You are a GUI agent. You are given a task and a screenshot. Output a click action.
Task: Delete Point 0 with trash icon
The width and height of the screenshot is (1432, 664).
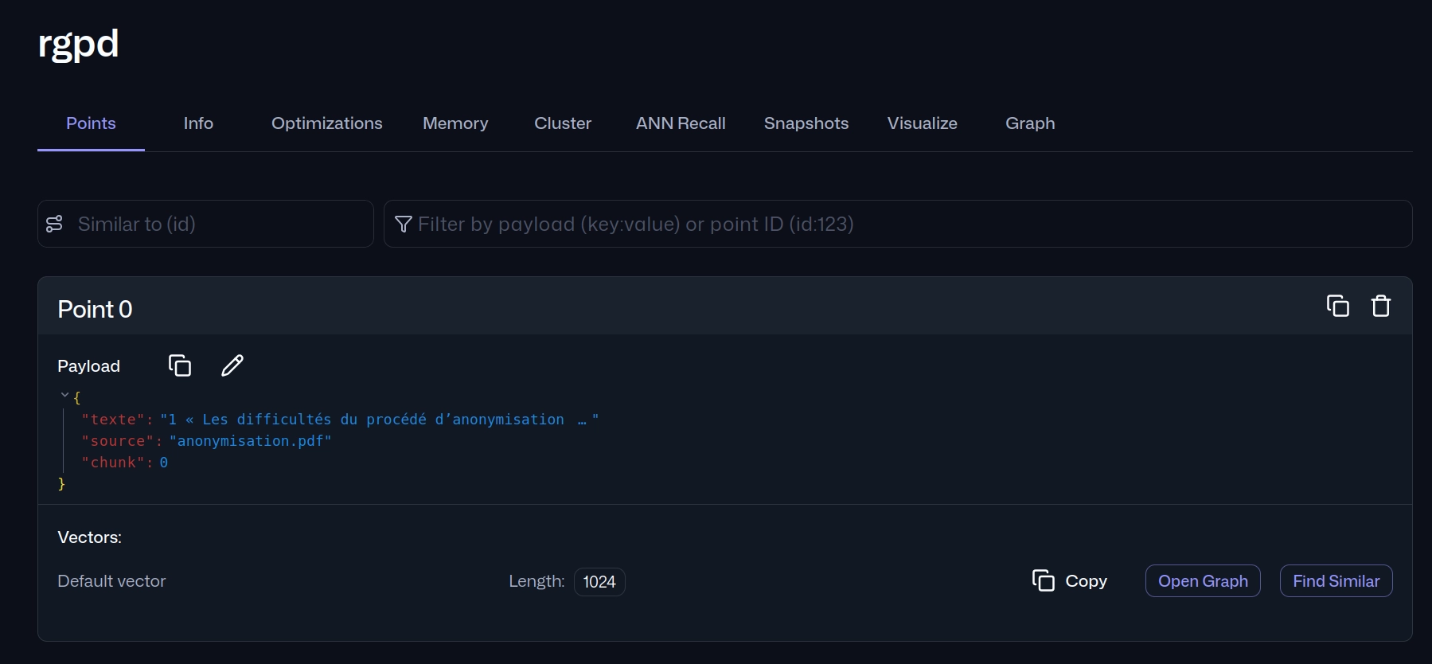[x=1381, y=306]
